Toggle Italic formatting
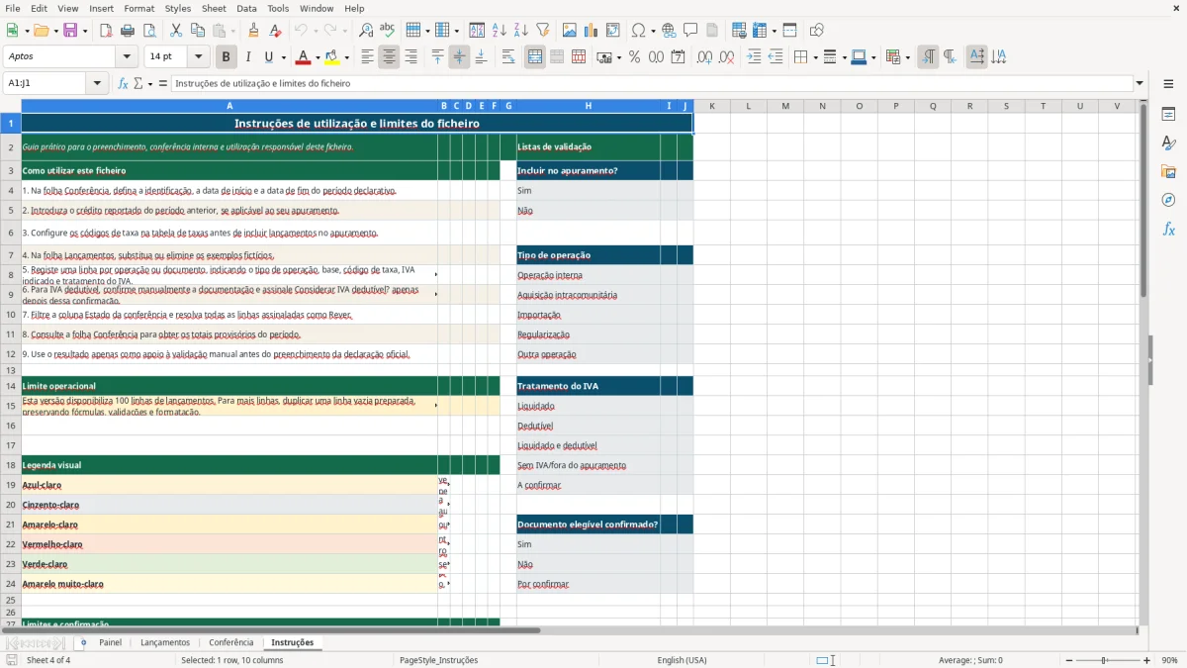 tap(248, 57)
